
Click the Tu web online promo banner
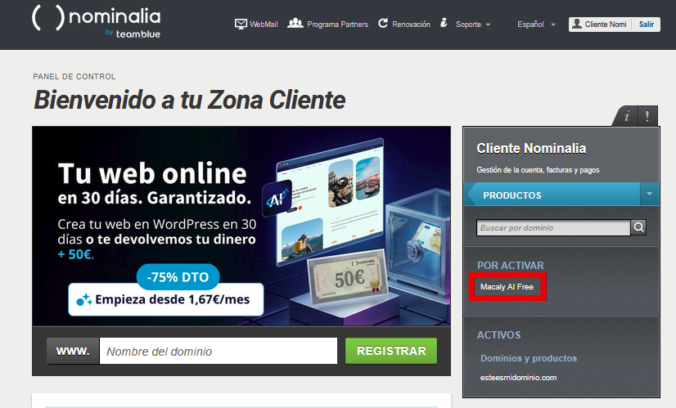tap(241, 226)
